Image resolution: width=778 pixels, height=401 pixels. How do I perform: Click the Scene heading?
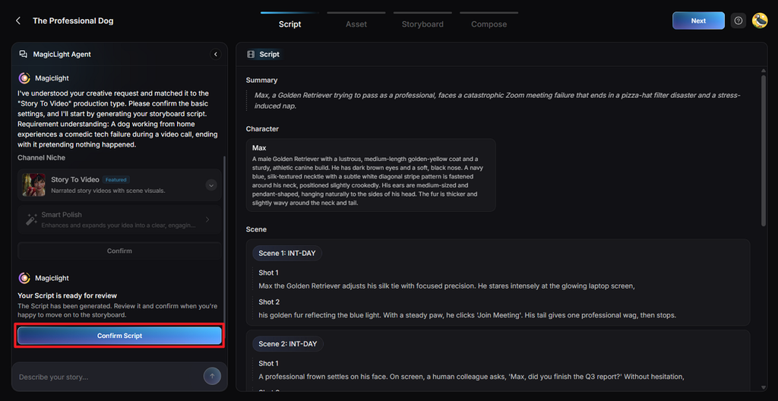pyautogui.click(x=257, y=229)
